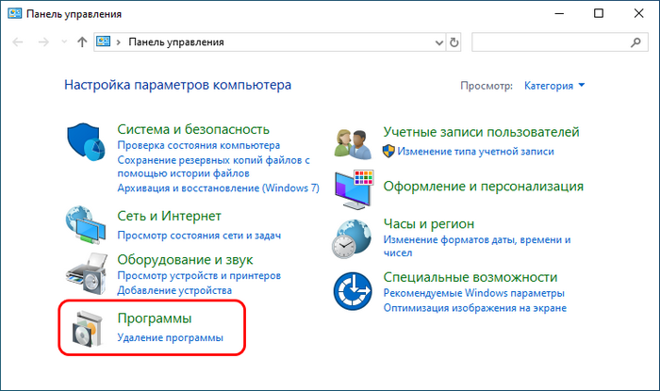Open Clock and Region globe clock icon
This screenshot has height=391, width=660.
click(x=352, y=238)
